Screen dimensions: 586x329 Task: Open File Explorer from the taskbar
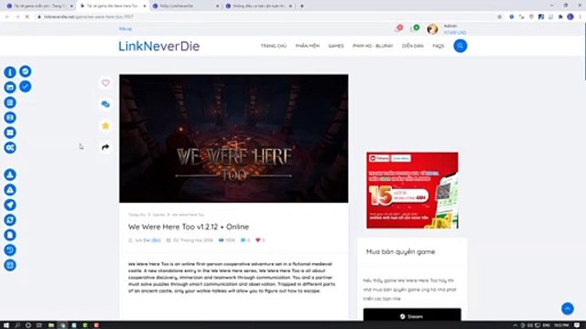point(51,325)
